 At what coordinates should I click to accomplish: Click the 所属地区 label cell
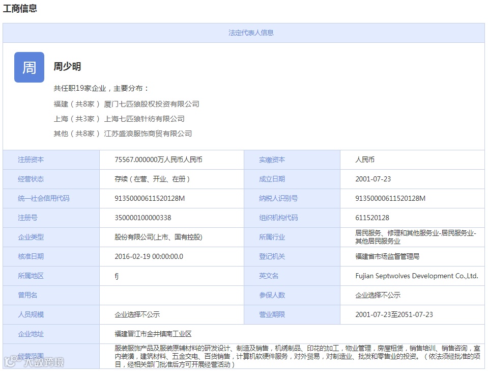tap(51, 276)
